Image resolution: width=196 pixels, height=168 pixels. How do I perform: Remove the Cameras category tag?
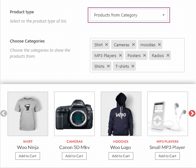coord(133,44)
